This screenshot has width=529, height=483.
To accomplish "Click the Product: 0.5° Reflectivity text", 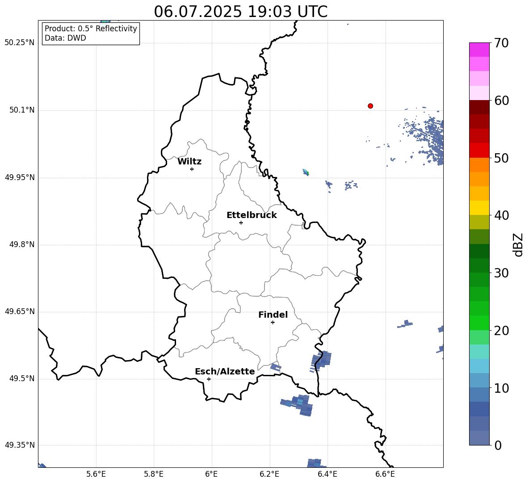I will (x=91, y=29).
